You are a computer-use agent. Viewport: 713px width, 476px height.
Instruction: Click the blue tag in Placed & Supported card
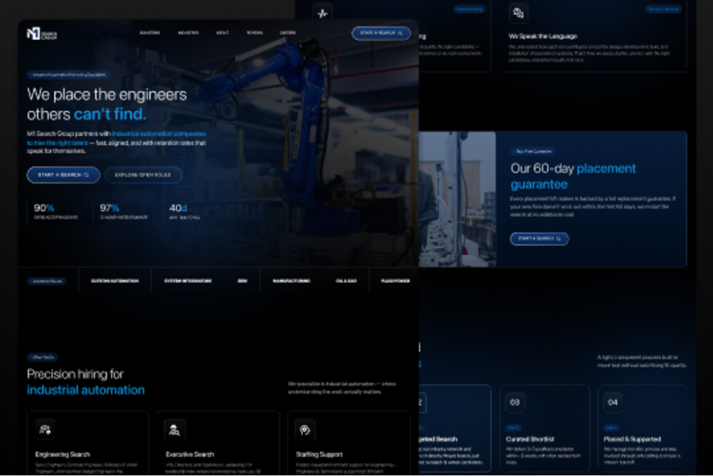click(611, 428)
